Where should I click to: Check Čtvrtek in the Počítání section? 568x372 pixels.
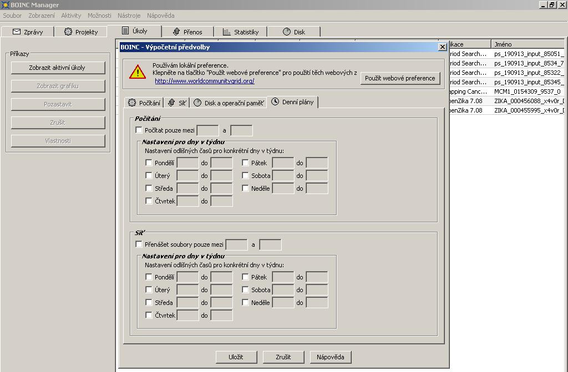click(x=149, y=201)
